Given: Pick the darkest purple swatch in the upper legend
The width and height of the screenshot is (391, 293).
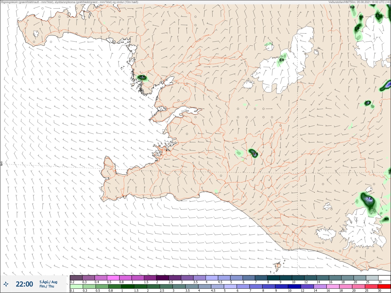Looking at the screenshot, I should click(x=163, y=278).
